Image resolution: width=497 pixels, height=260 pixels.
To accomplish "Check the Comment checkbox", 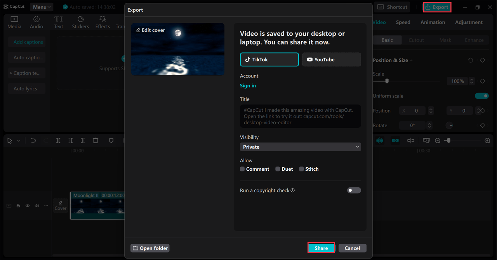I will coord(242,169).
